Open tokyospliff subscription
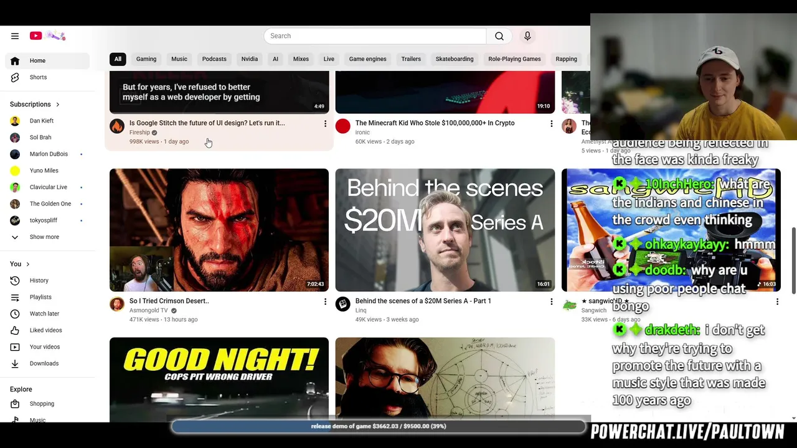This screenshot has width=797, height=448. [47, 220]
